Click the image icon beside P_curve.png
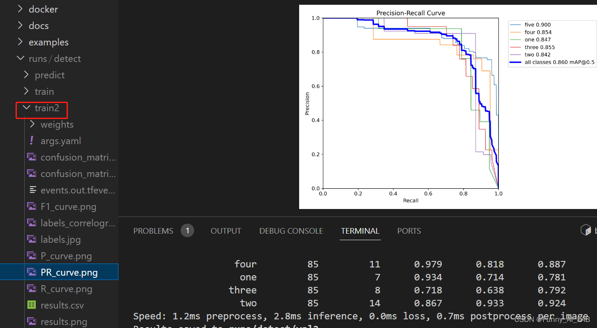This screenshot has height=328, width=597. 32,256
